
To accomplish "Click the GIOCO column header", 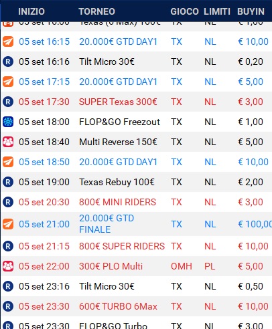I will click(184, 11).
